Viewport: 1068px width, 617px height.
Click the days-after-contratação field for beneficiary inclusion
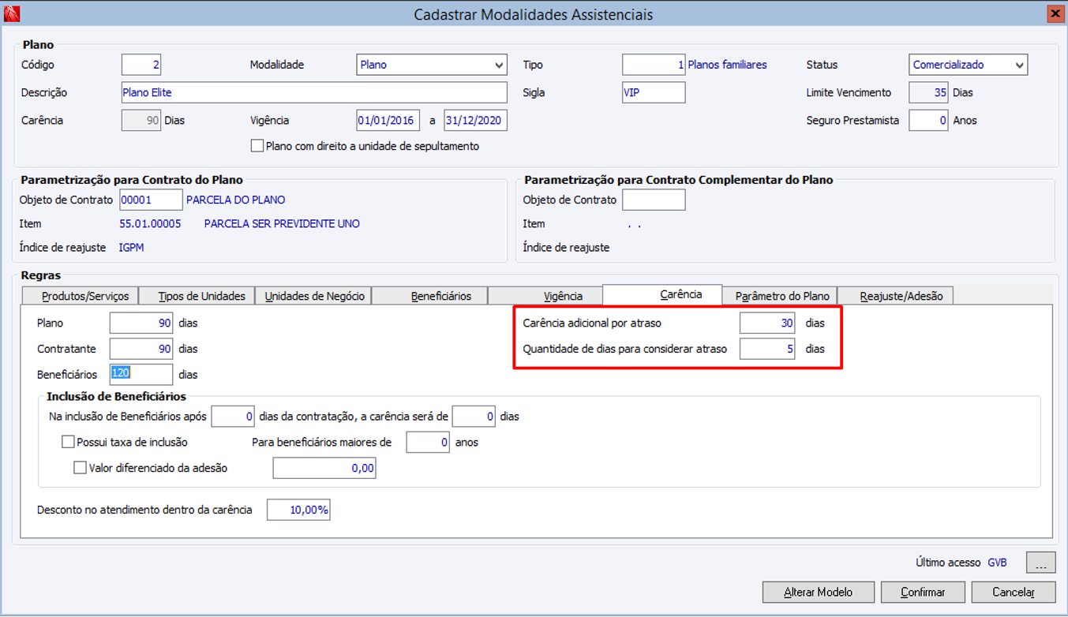click(233, 417)
